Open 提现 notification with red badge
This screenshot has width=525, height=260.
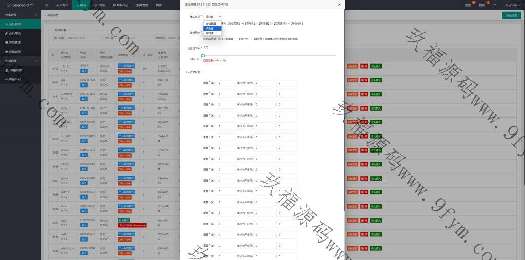pos(482,5)
